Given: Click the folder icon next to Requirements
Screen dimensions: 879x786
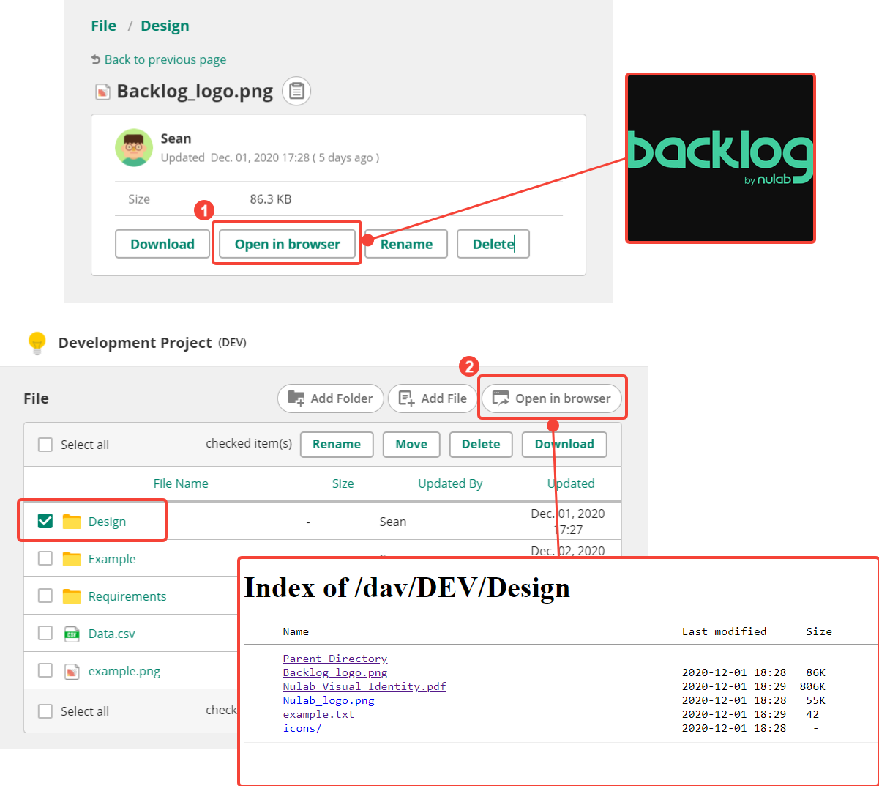Looking at the screenshot, I should point(72,596).
